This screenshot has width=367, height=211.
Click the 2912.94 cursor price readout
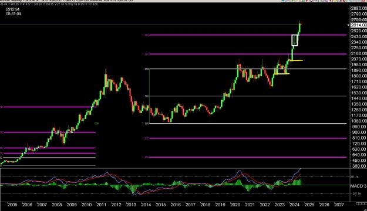tap(13, 9)
